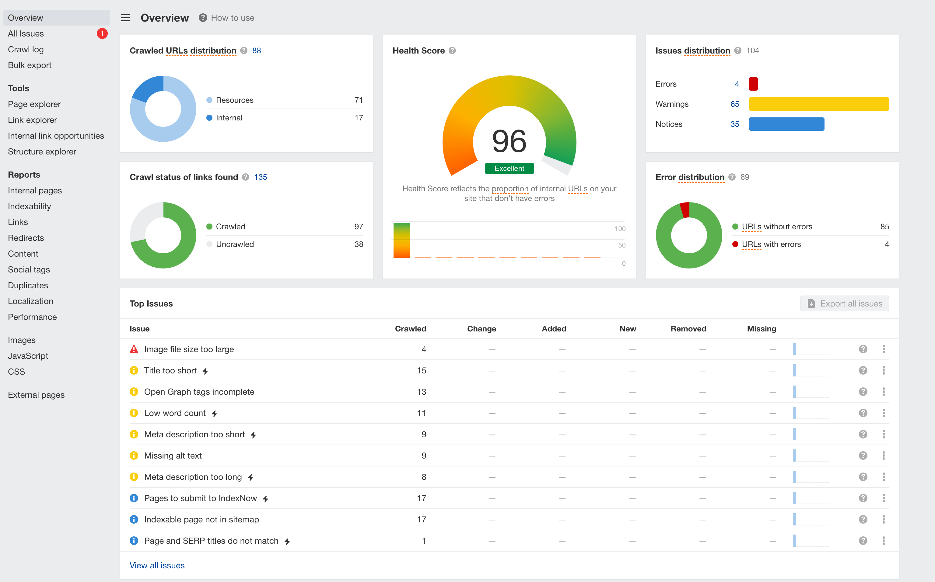Select Indexability report in sidebar
935x582 pixels.
[29, 206]
